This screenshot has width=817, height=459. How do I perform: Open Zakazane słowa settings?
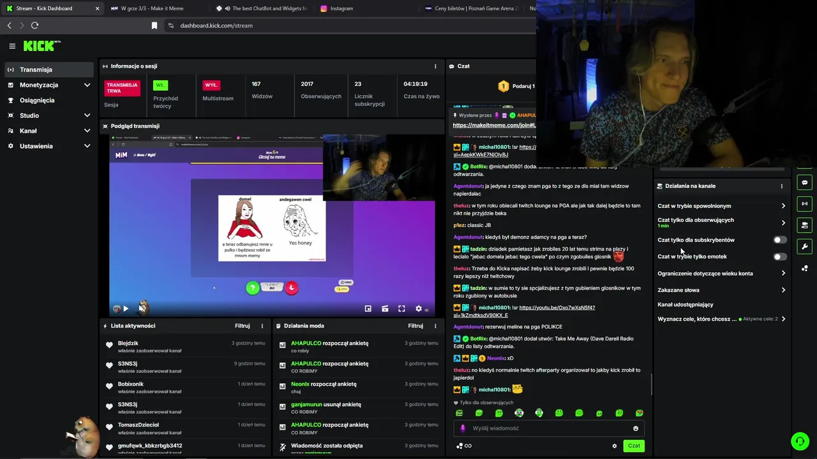(x=721, y=290)
